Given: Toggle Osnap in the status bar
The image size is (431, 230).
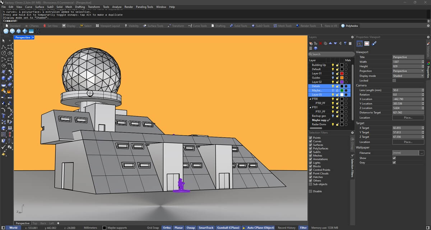Looking at the screenshot, I should (x=191, y=227).
